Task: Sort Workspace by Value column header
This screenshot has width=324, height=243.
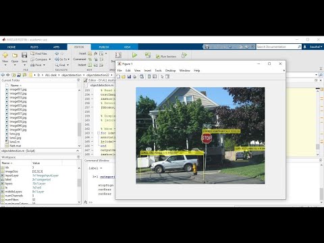Action: [x=36, y=163]
